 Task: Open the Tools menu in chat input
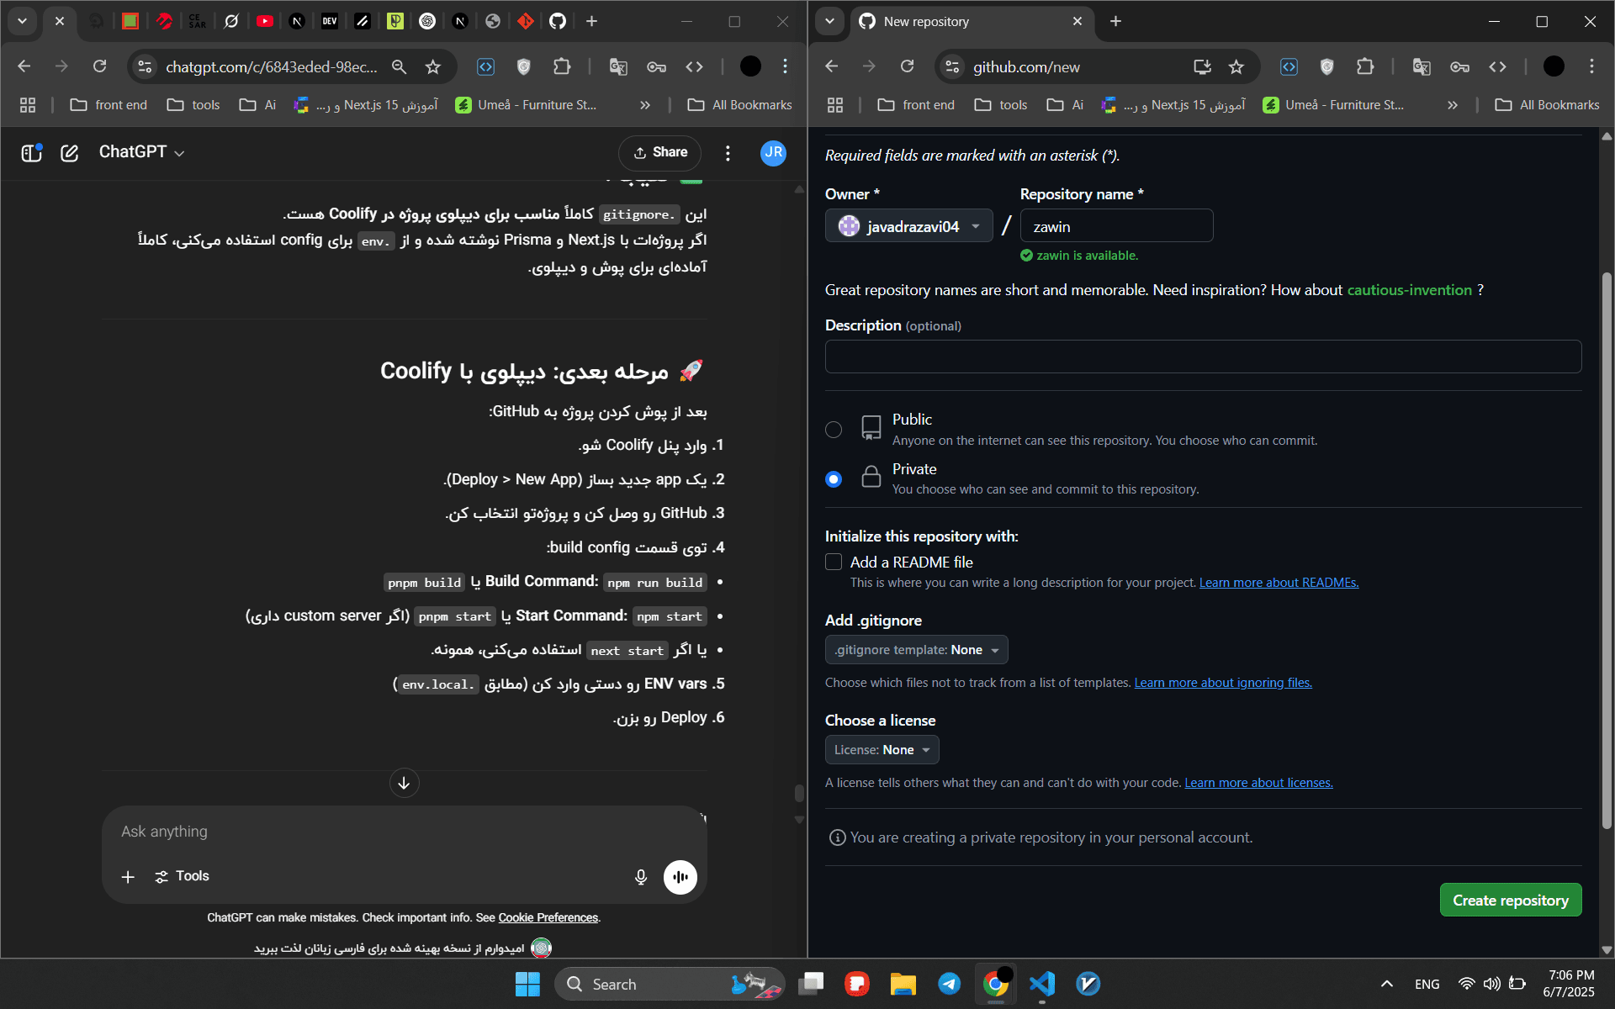[182, 876]
